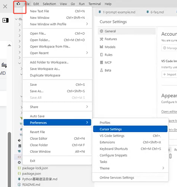Screen dimensions: 177x187
Task: Select Tasks in Preferences submenu
Action: (130, 162)
